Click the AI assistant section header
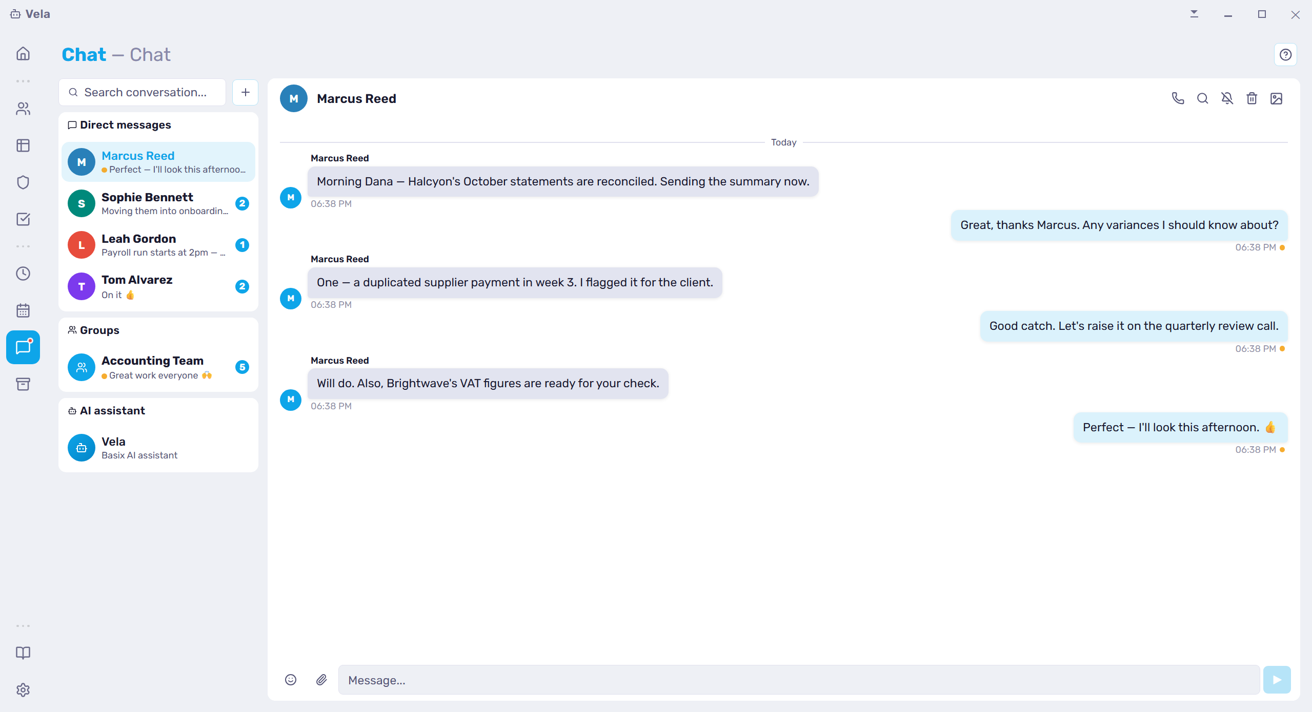1312x712 pixels. (107, 411)
